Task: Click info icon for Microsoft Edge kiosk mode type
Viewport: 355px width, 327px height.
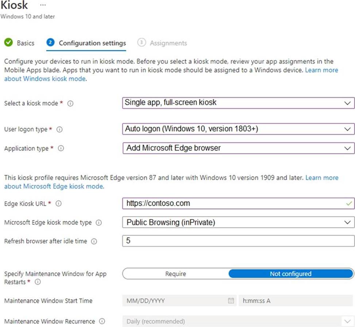Action: coord(99,223)
